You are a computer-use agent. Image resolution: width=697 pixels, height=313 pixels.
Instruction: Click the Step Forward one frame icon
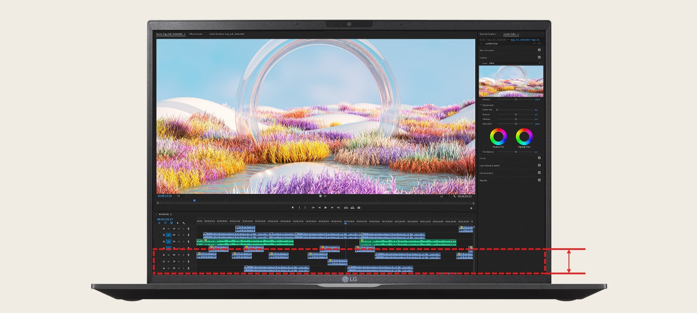332,208
